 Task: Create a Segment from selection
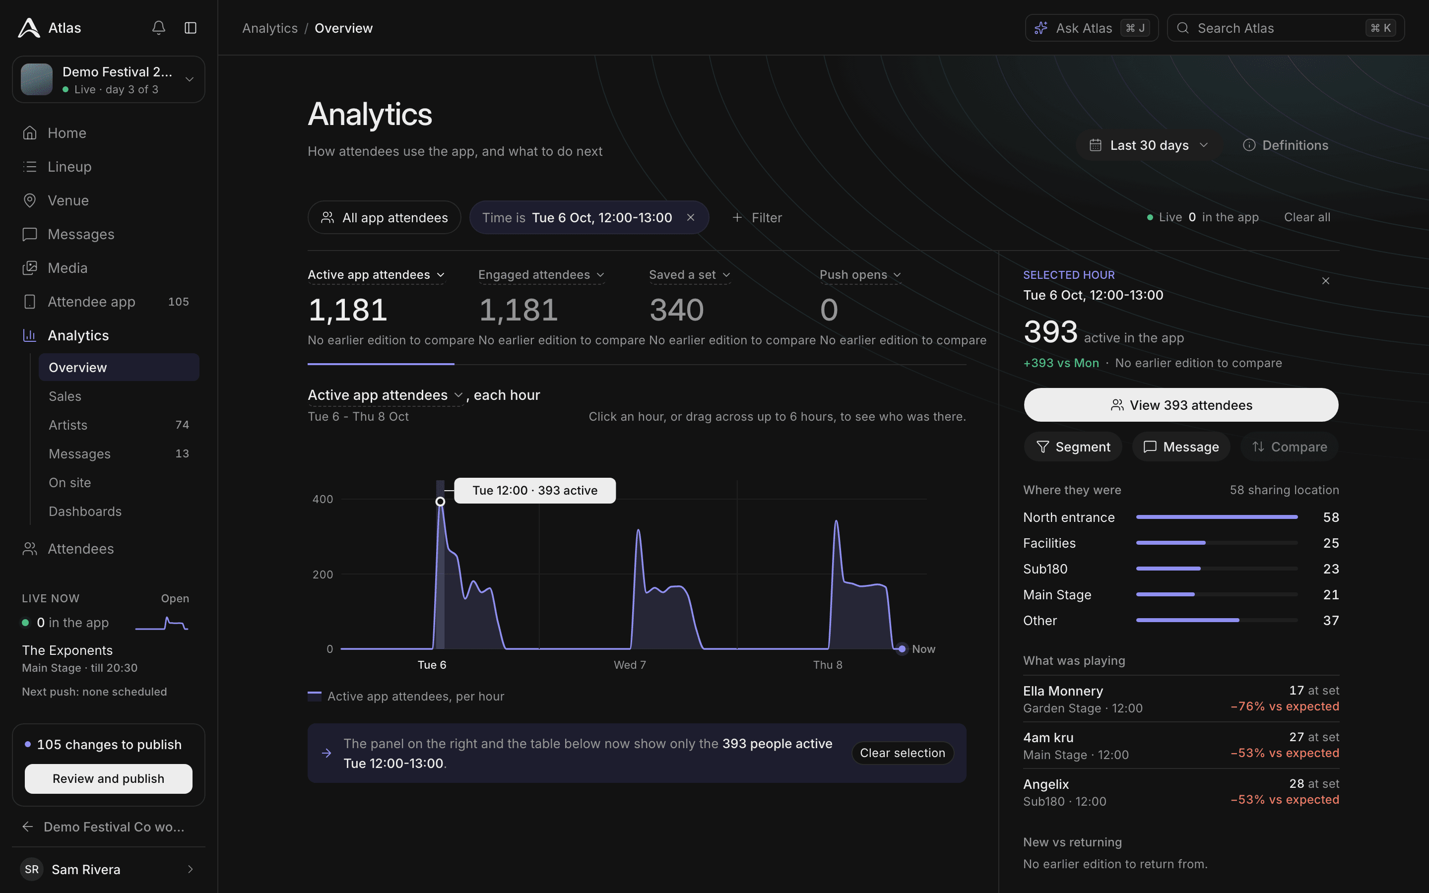click(1074, 446)
